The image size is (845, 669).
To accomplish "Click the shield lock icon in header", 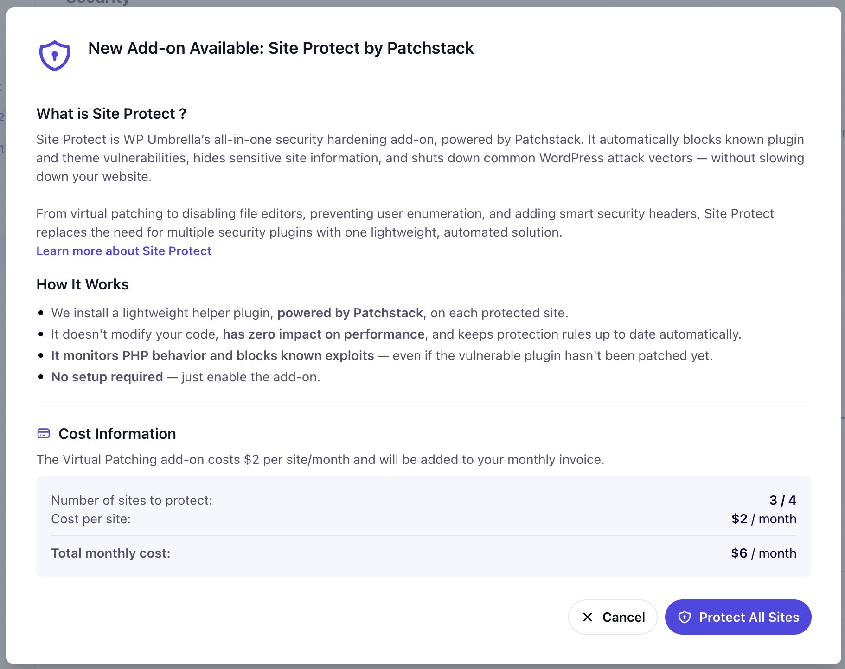I will click(55, 56).
